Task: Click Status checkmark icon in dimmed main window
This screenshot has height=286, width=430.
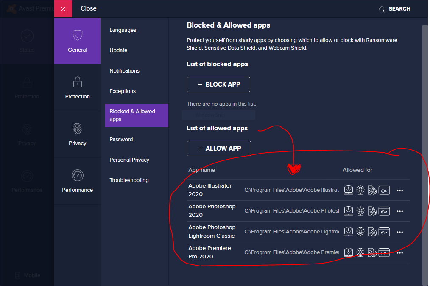Action: point(27,36)
